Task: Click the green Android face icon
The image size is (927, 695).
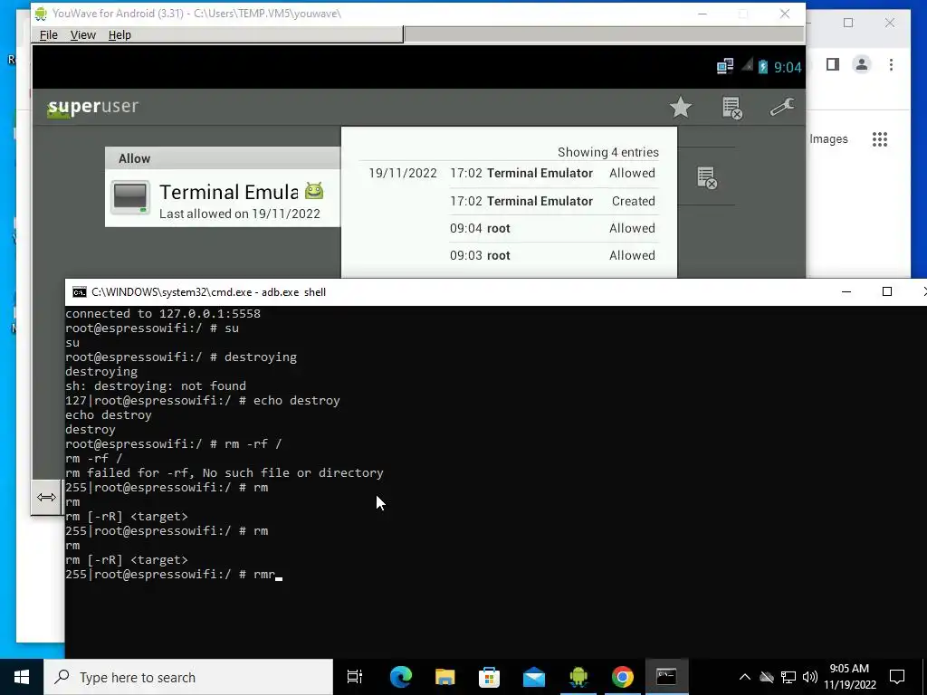Action: tap(314, 191)
